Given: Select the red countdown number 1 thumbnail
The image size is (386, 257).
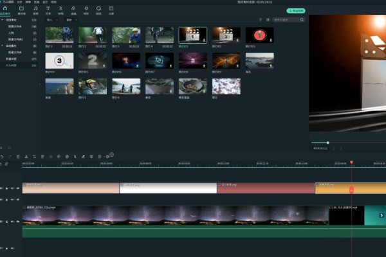Looking at the screenshot, I should (x=260, y=35).
